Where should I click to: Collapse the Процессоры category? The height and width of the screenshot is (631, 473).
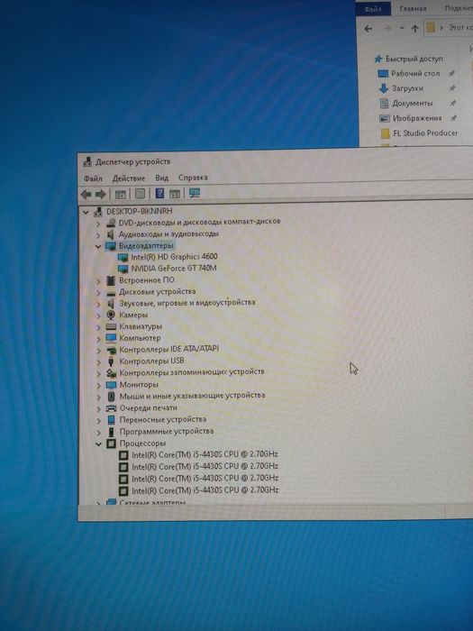[98, 444]
